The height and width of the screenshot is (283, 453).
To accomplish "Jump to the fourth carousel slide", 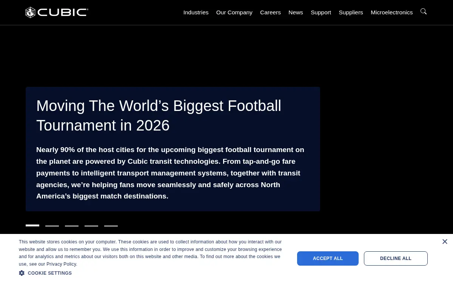I will click(x=91, y=226).
